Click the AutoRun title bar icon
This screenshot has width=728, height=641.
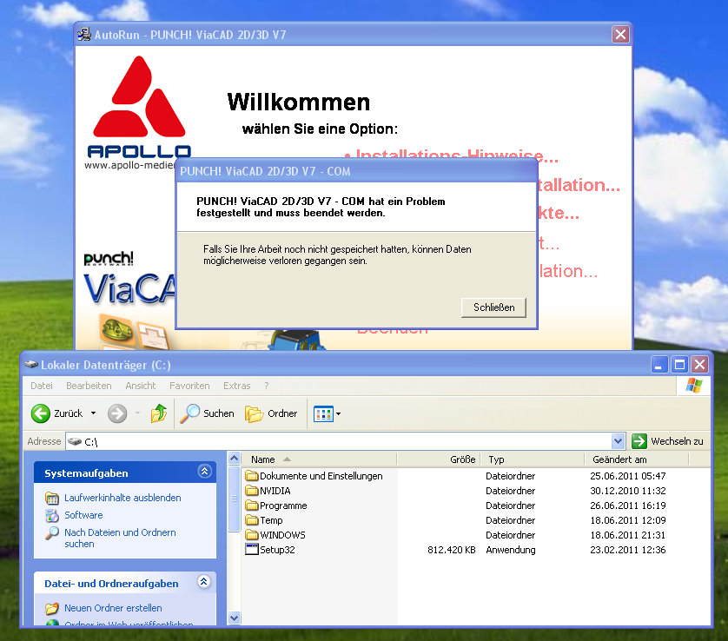(x=84, y=35)
